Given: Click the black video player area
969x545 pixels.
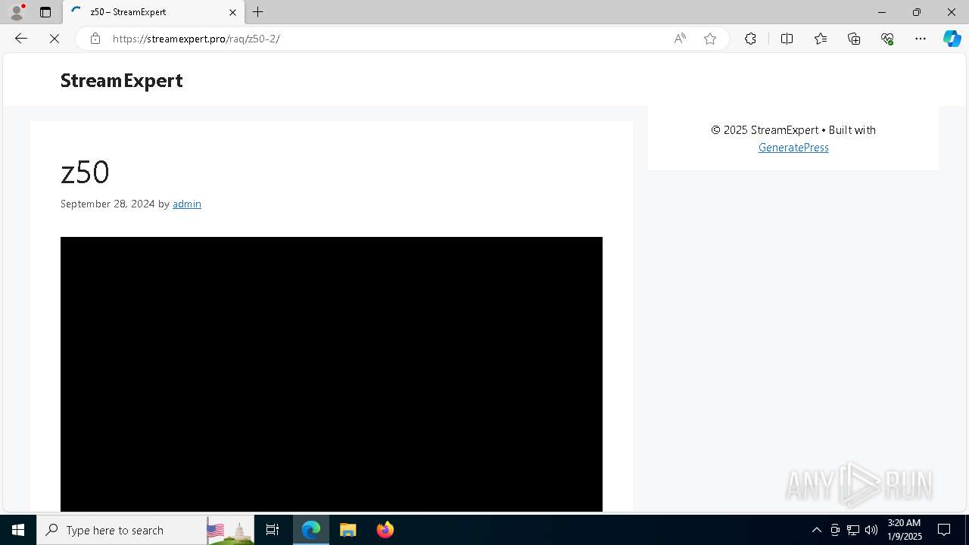Looking at the screenshot, I should coord(332,374).
